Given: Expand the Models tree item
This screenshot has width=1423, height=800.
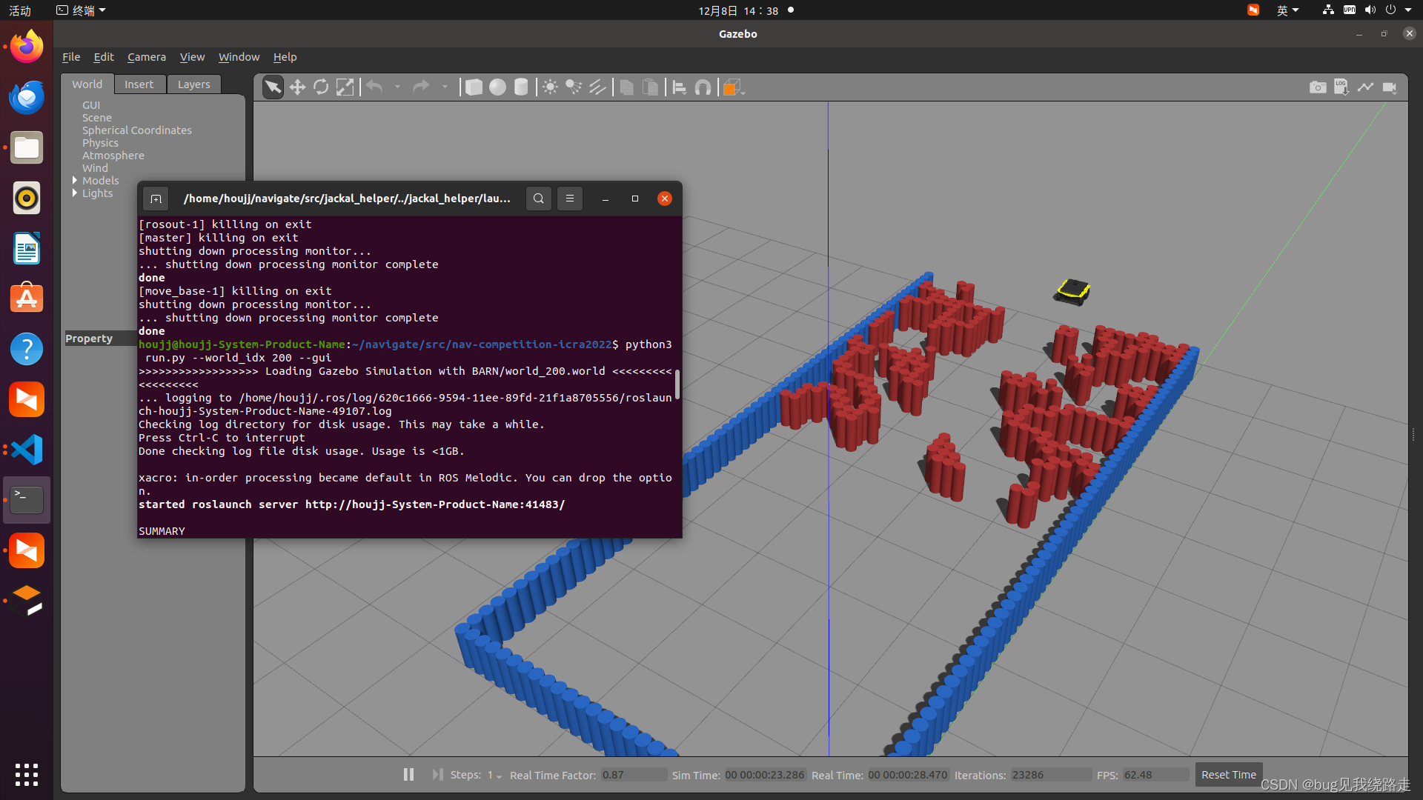Looking at the screenshot, I should [x=75, y=180].
